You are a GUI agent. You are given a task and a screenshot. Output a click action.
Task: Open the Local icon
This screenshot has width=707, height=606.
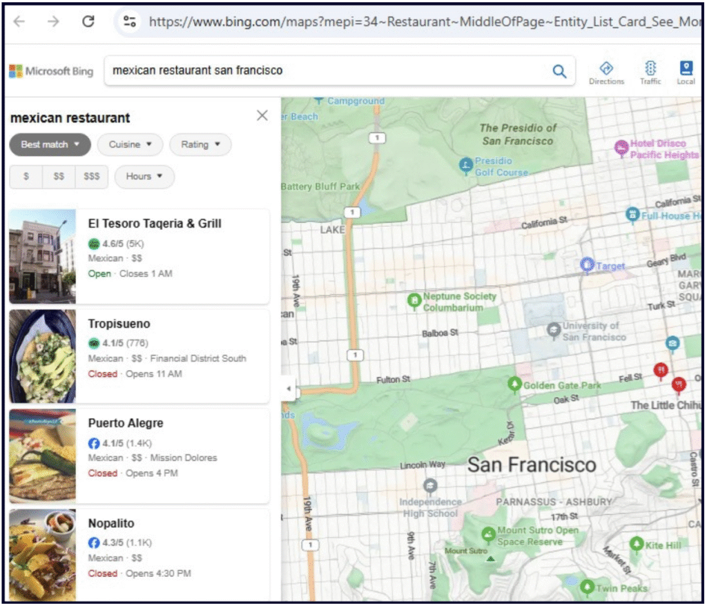686,68
